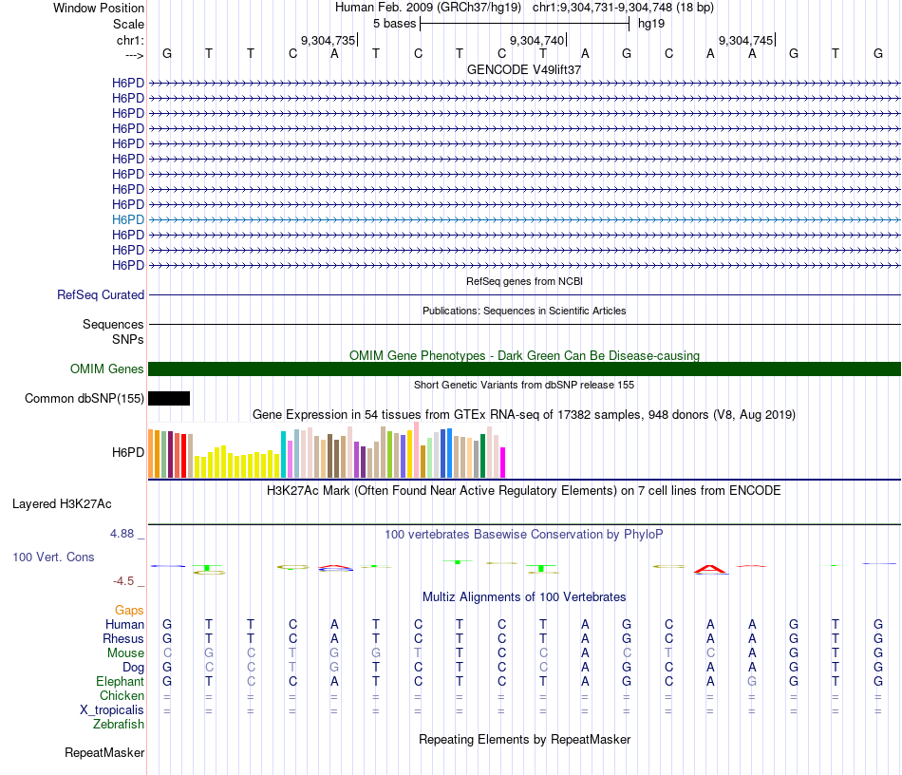Click the -4.5 PhyloP lower scale value

tap(123, 581)
